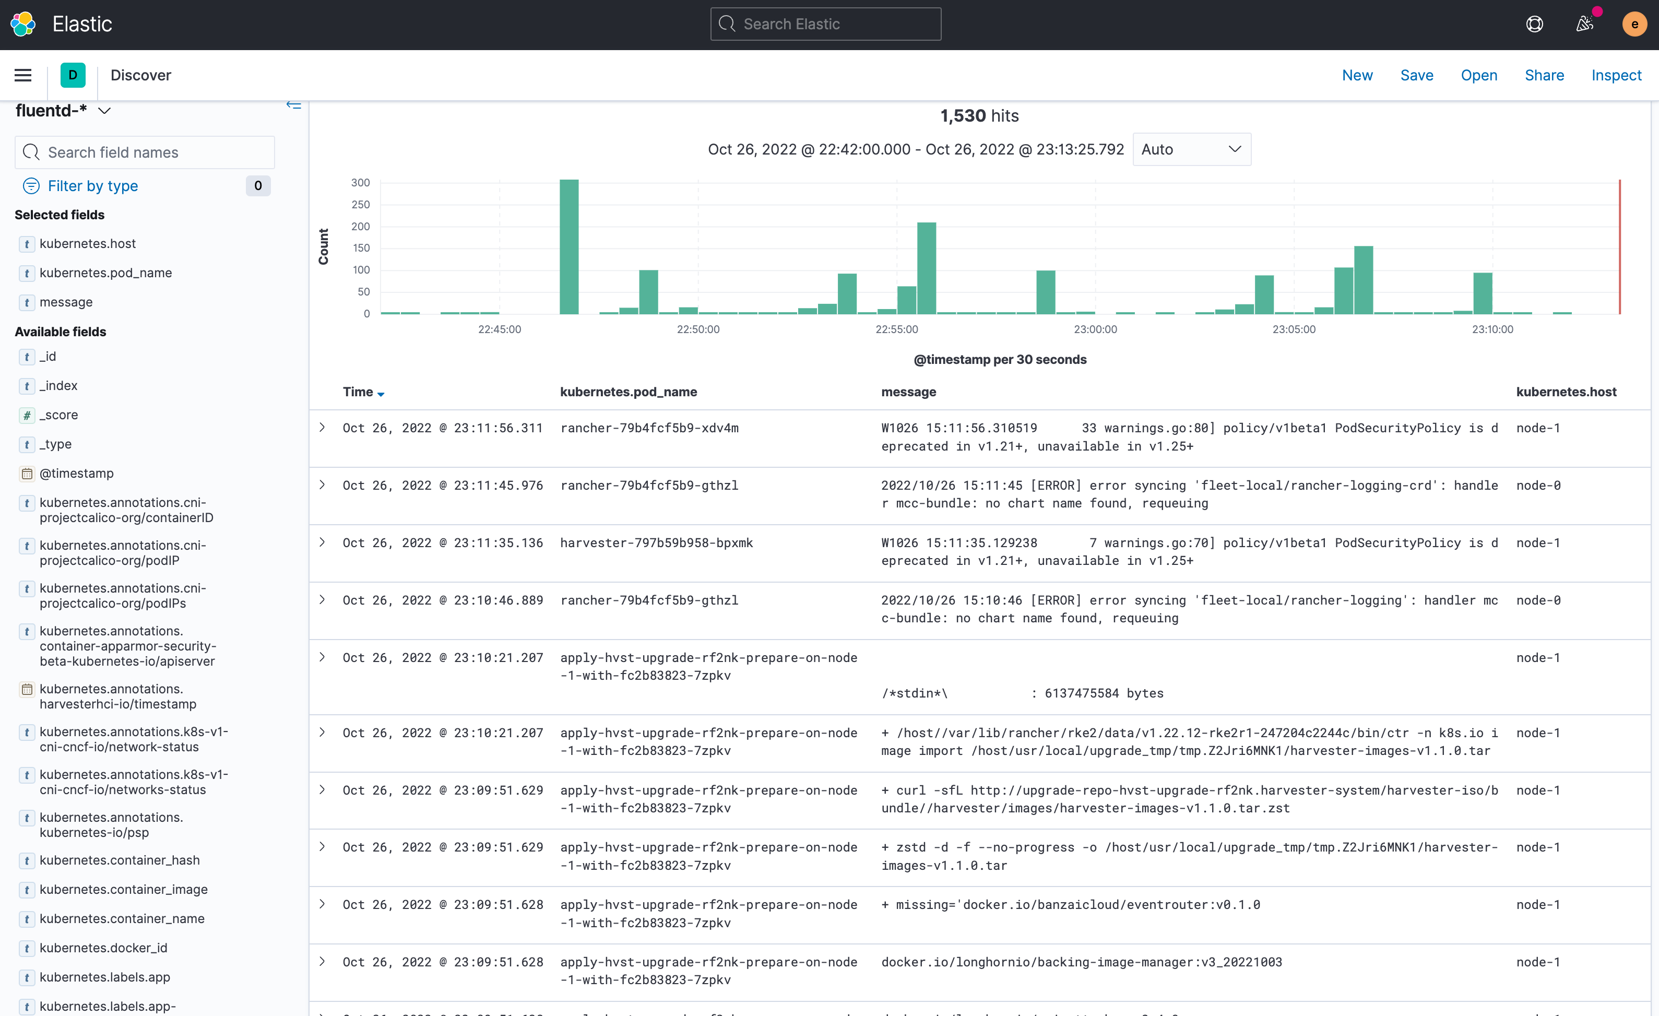Click the Elastic logo
Screen dimensions: 1659x1016
23,23
